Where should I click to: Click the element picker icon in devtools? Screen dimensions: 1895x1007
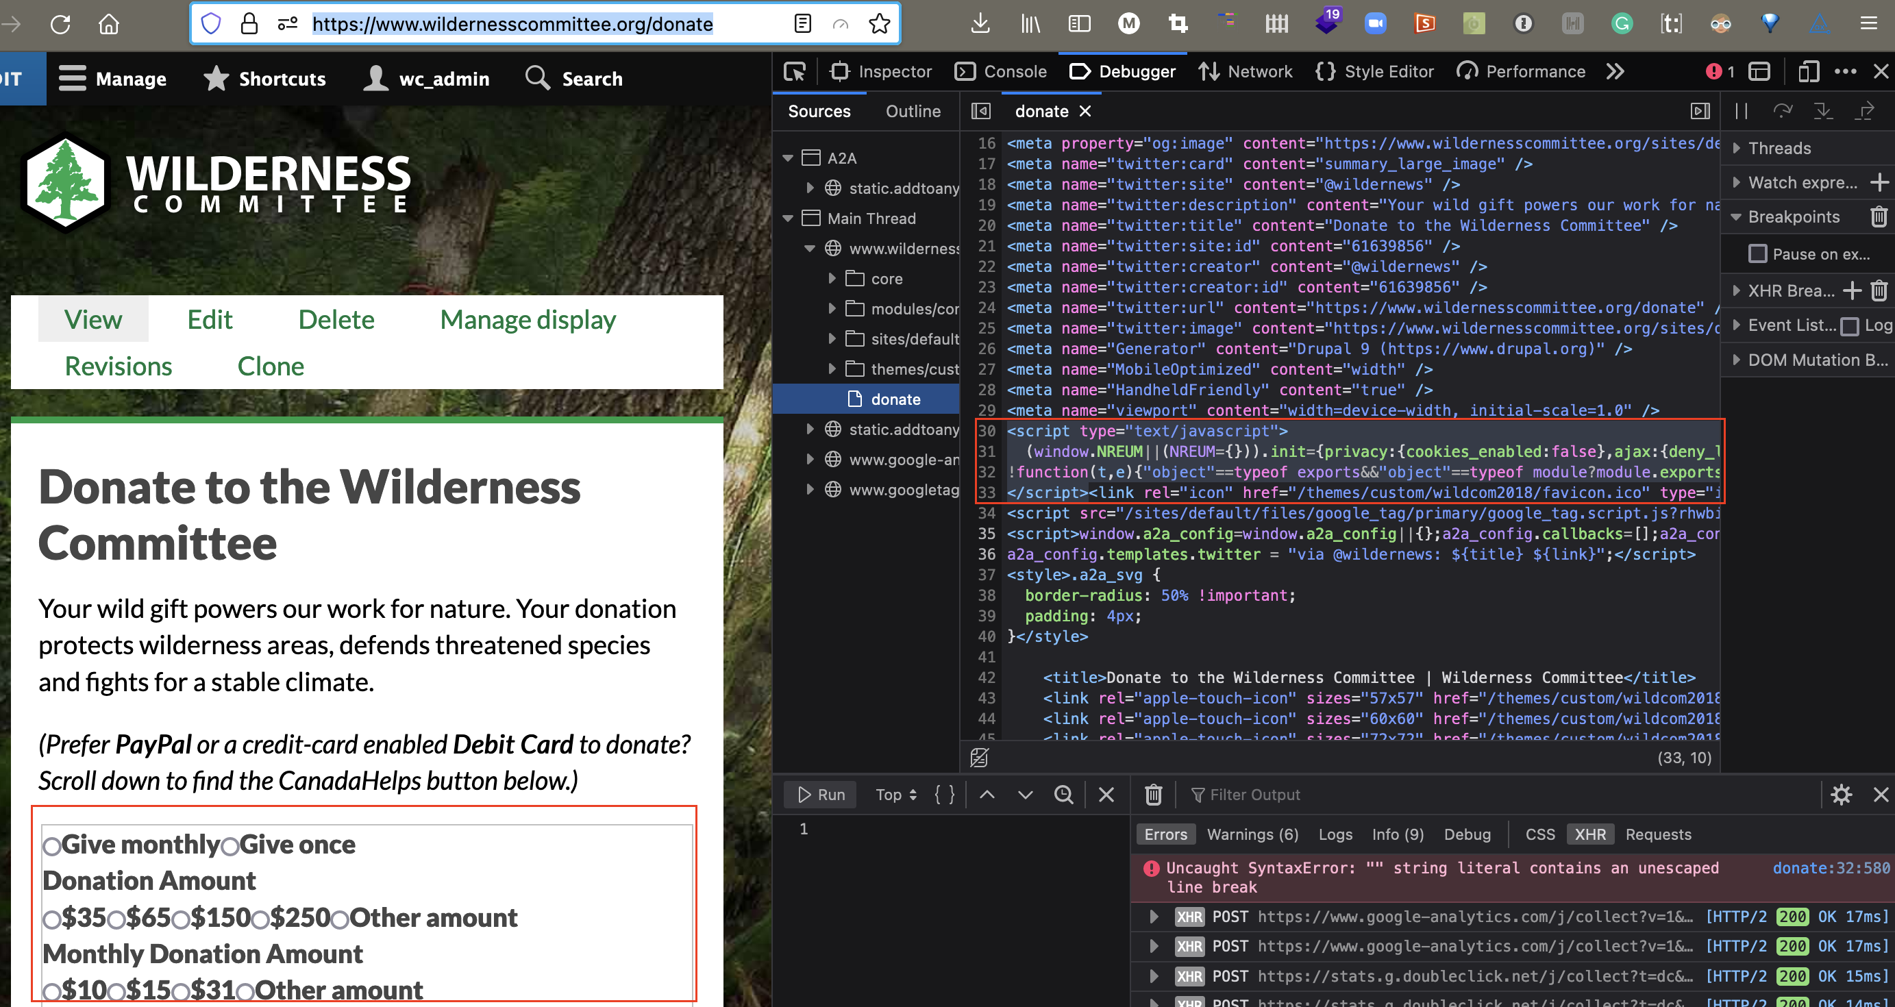click(795, 71)
